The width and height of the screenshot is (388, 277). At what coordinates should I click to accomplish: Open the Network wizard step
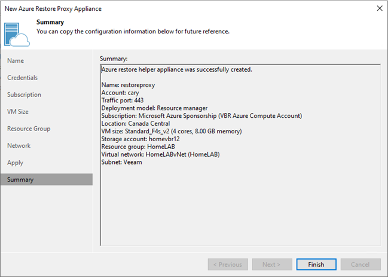coord(19,145)
